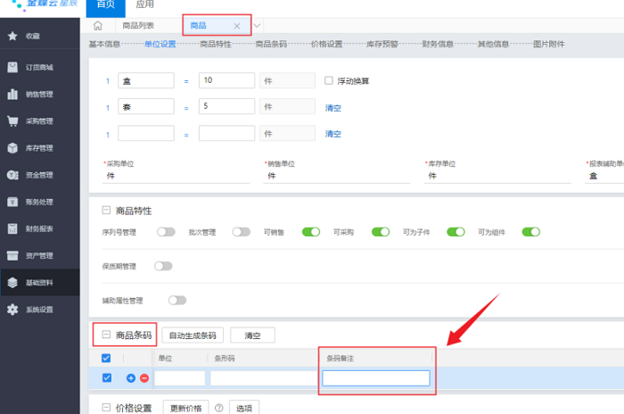Switch to the 商品列表 tab
Viewport: 624px width, 414px height.
tap(136, 26)
